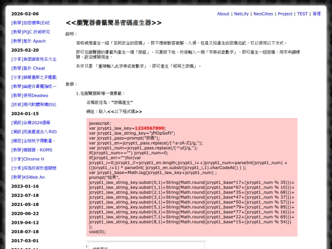Open the [教學]加密標準(EXE article

click(x=31, y=23)
